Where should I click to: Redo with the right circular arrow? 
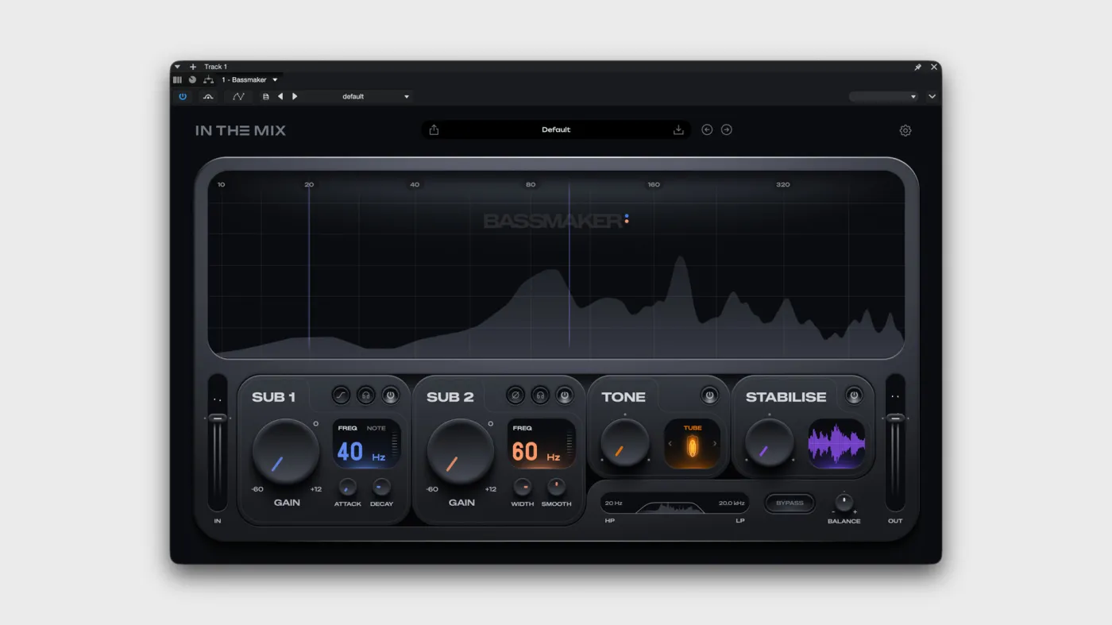click(x=726, y=129)
